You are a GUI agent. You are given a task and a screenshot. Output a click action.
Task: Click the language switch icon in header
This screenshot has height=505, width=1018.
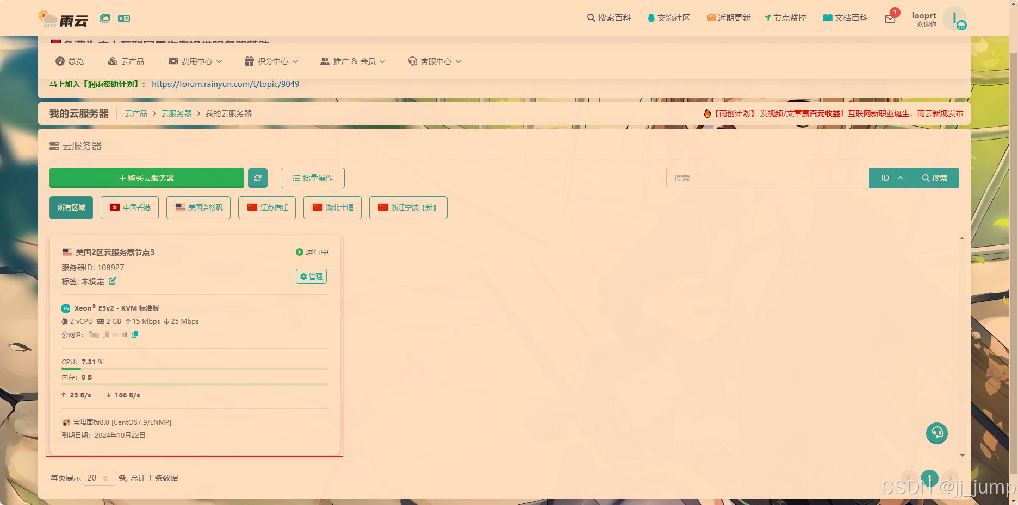click(124, 18)
